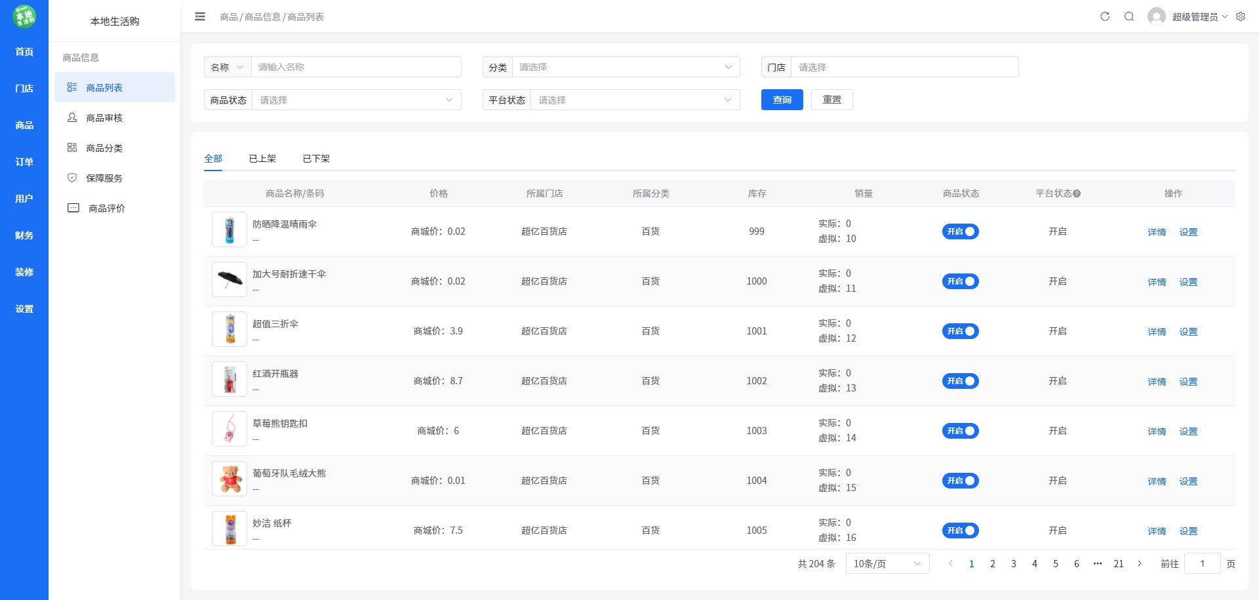
Task: Click the ellipsis more pages icon
Action: tap(1098, 563)
